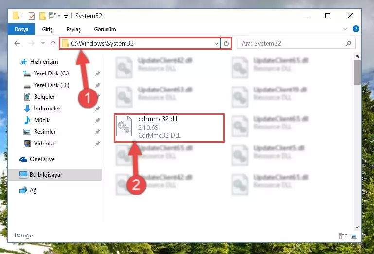Click the pin icon next to Müzik
Image resolution: width=374 pixels, height=254 pixels.
coord(98,120)
